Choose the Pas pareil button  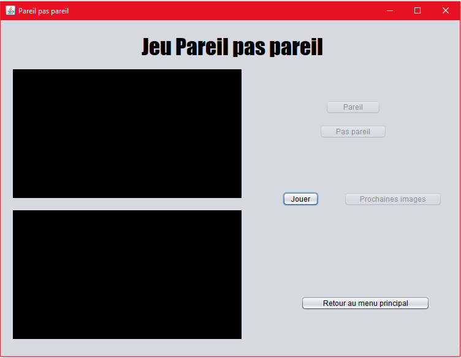pyautogui.click(x=353, y=132)
